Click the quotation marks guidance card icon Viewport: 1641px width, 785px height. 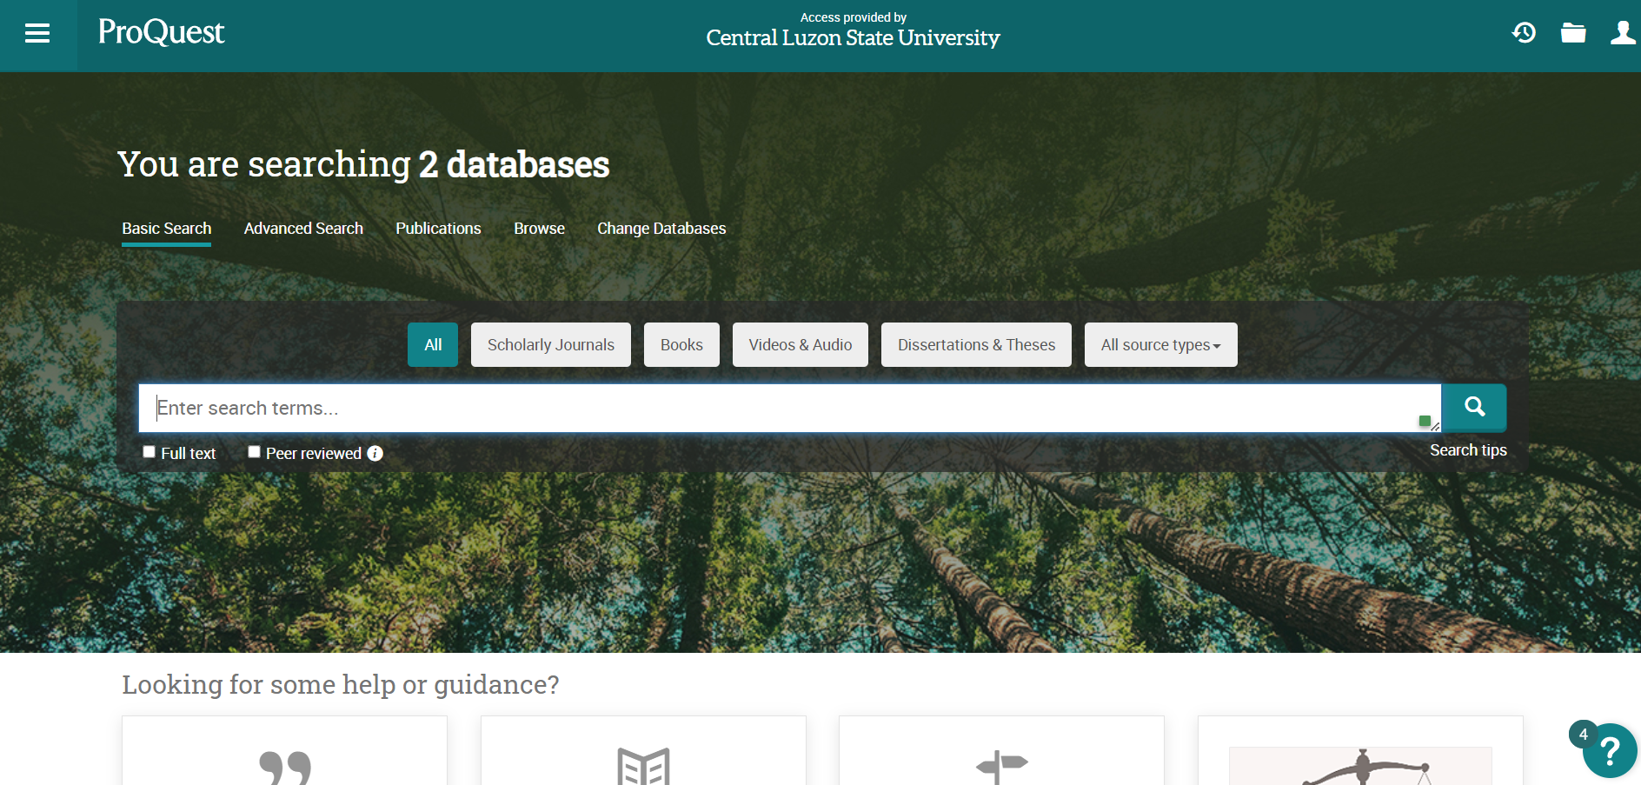[285, 767]
